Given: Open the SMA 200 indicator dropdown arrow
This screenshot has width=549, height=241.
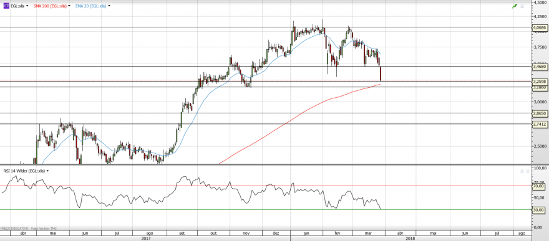Looking at the screenshot, I should [x=69, y=6].
